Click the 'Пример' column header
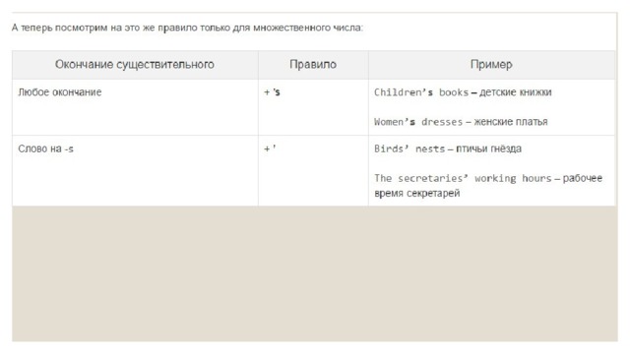This screenshot has height=354, width=630. click(491, 65)
